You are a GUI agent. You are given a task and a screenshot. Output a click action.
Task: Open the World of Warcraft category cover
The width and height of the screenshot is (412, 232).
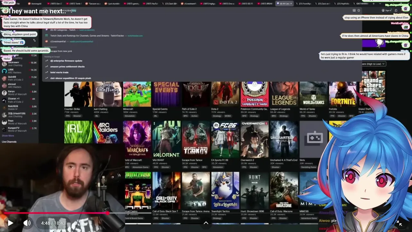137,139
